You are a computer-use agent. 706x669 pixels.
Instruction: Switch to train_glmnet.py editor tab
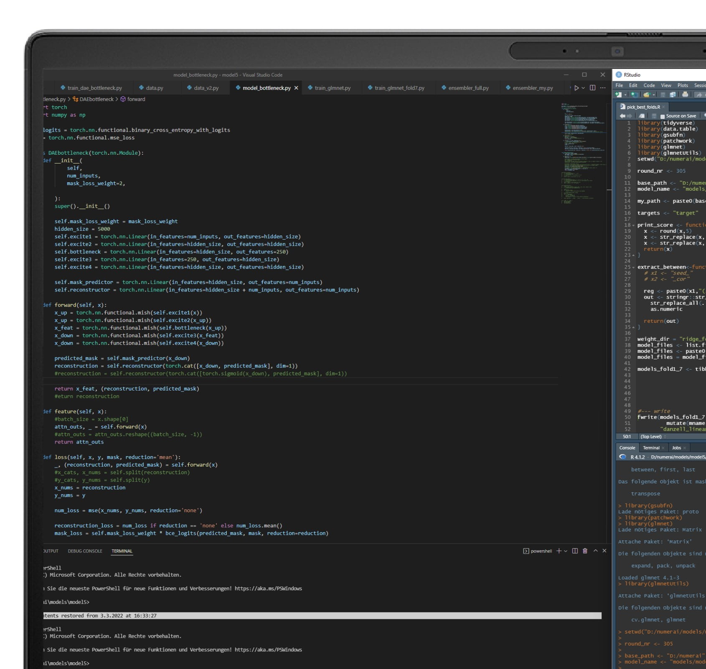pos(332,88)
